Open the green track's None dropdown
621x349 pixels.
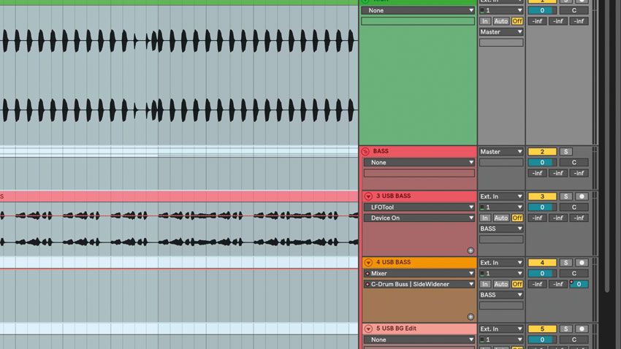(418, 10)
